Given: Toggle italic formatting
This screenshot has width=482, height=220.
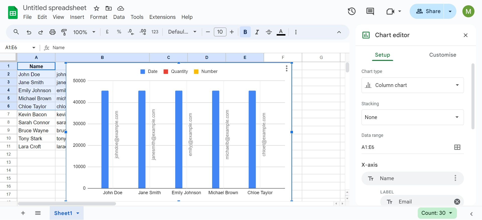Looking at the screenshot, I should tap(257, 32).
